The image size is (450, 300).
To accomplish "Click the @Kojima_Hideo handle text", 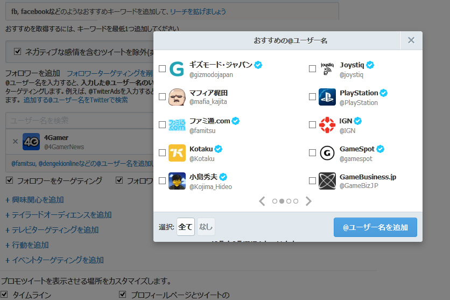I will pos(210,187).
